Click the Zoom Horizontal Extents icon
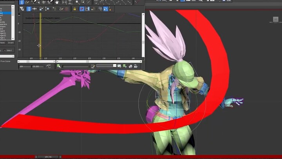The image size is (282, 159). 64,2
